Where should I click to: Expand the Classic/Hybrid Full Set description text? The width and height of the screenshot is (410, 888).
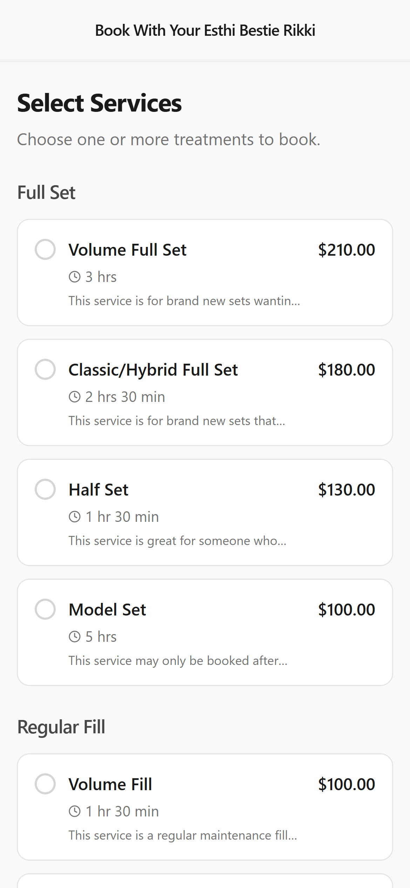pos(177,421)
